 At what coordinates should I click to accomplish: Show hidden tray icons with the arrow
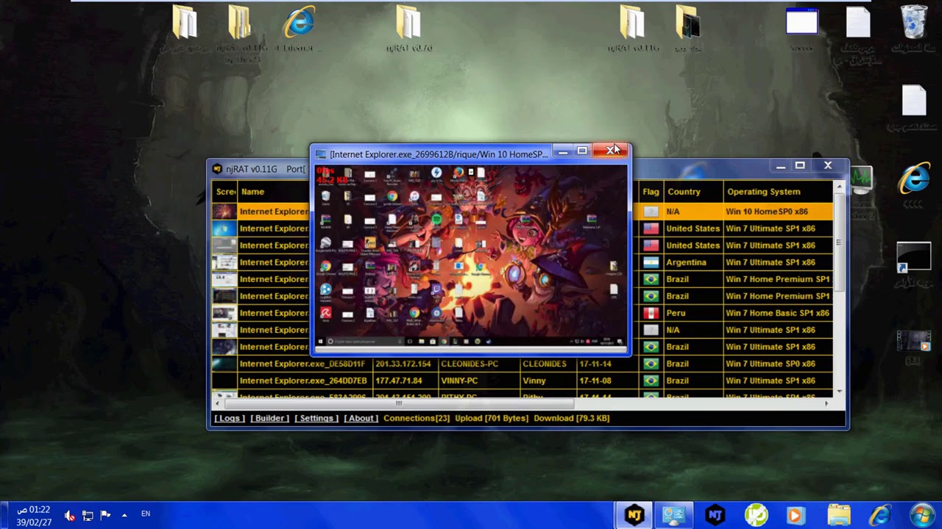point(124,515)
